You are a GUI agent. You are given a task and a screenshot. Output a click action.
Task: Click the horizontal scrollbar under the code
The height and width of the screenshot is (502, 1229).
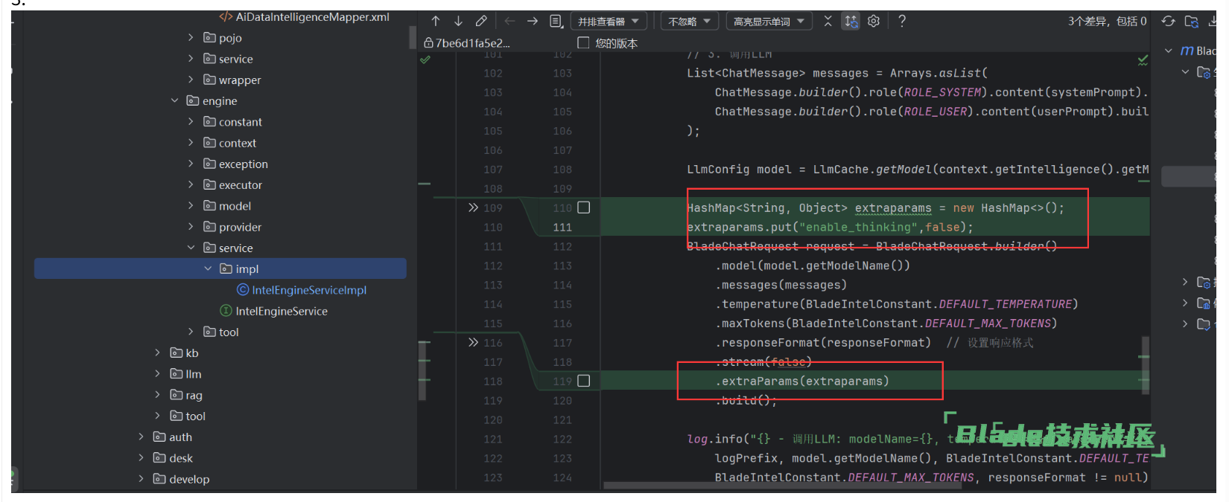[745, 486]
